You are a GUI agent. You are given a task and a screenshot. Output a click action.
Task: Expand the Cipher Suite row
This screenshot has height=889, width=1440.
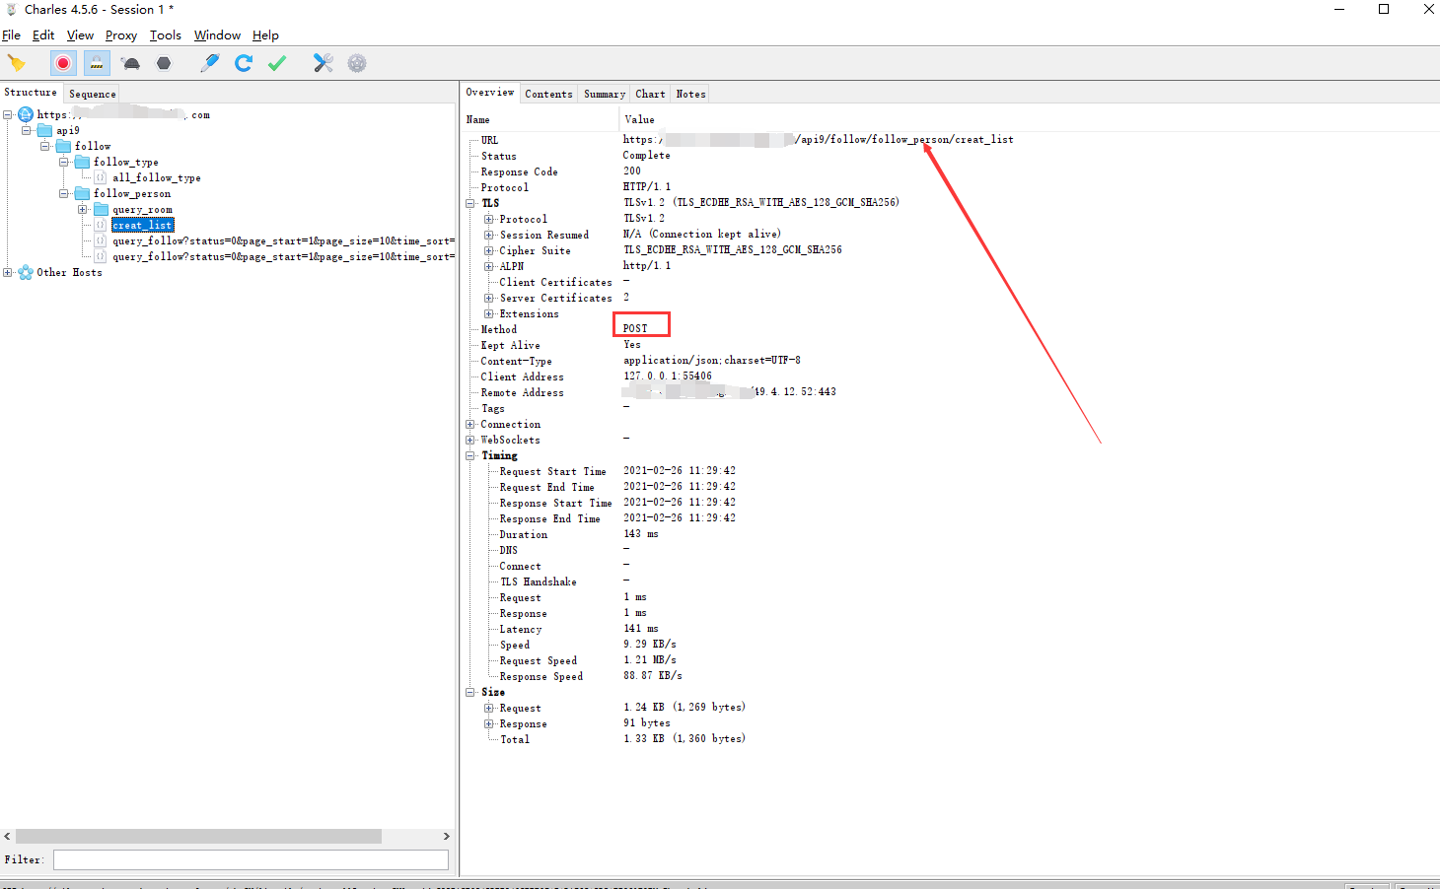pos(488,250)
